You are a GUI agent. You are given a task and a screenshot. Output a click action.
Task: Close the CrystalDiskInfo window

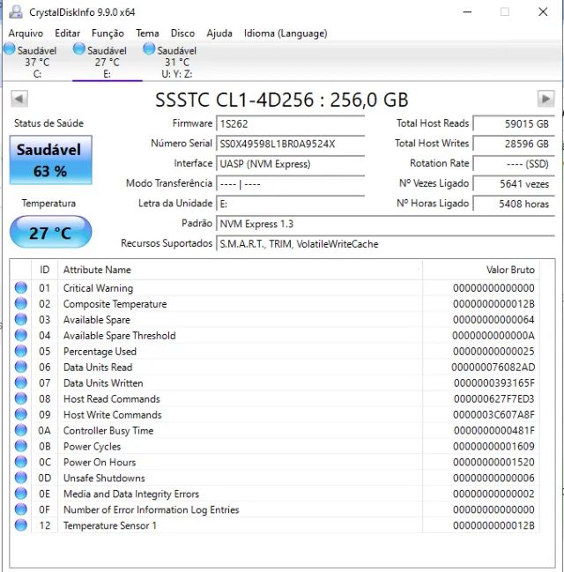click(x=543, y=11)
